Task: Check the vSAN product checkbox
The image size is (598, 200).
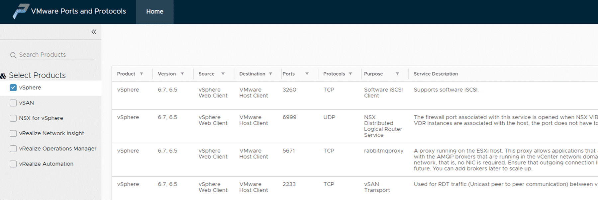Action: [x=13, y=103]
